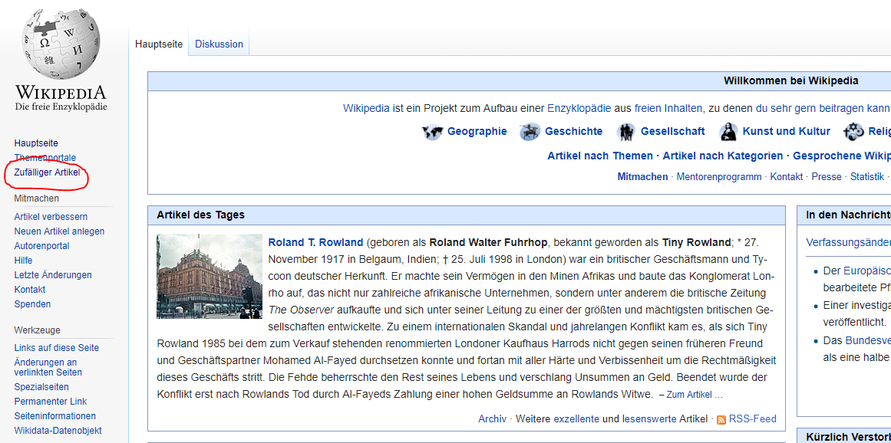Open the Archiv link
This screenshot has width=891, height=443.
coord(492,419)
